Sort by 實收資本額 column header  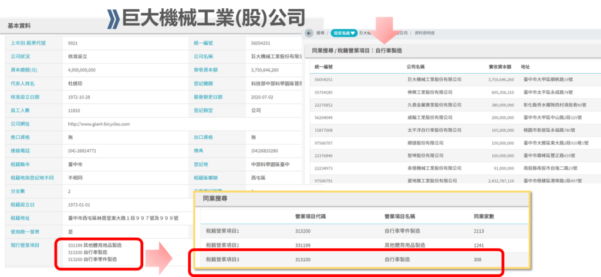(500, 67)
